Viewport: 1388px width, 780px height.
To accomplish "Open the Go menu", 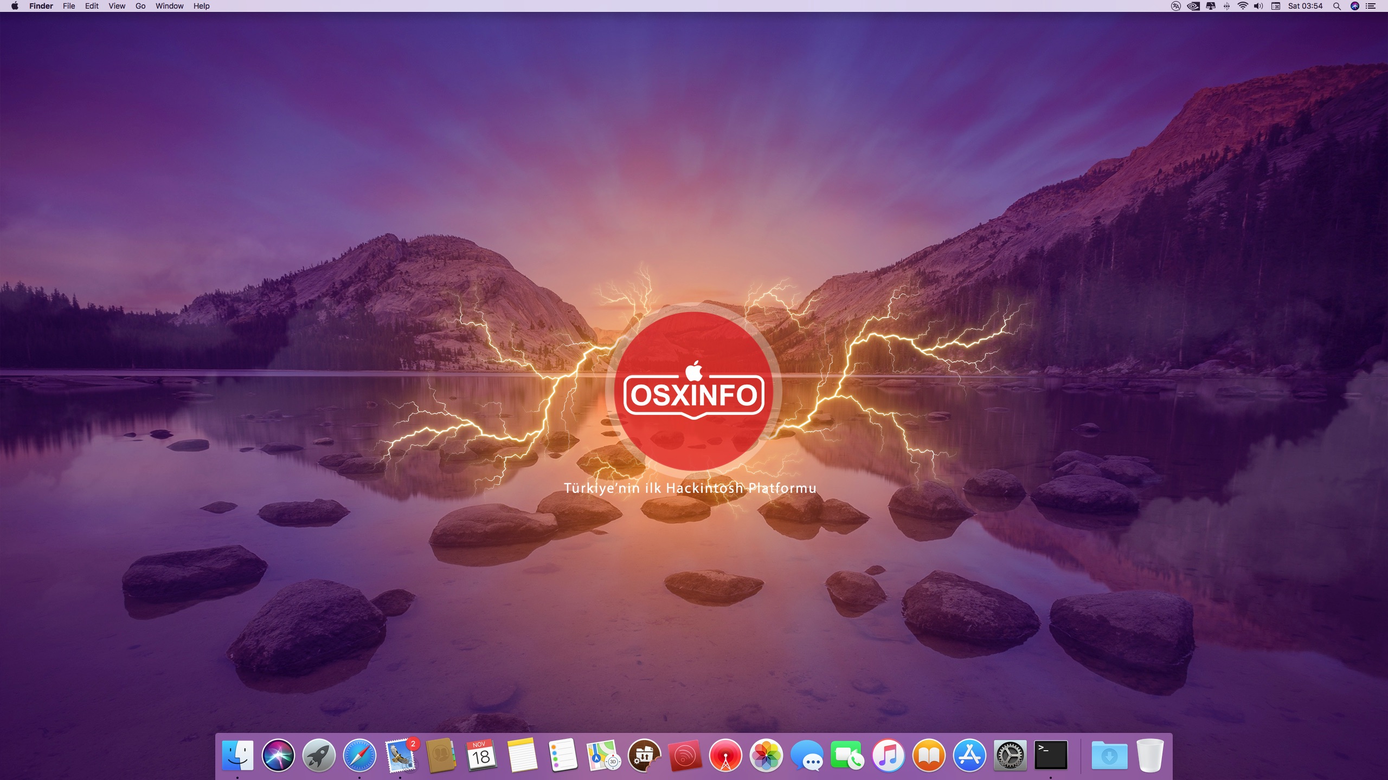I will click(140, 6).
